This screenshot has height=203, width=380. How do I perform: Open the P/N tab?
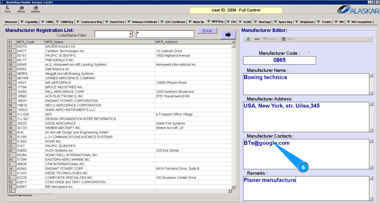pyautogui.click(x=231, y=22)
